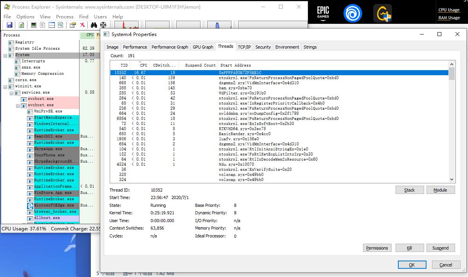Select the Memory Compression process
Screen dimensions: 468x277
point(42,74)
